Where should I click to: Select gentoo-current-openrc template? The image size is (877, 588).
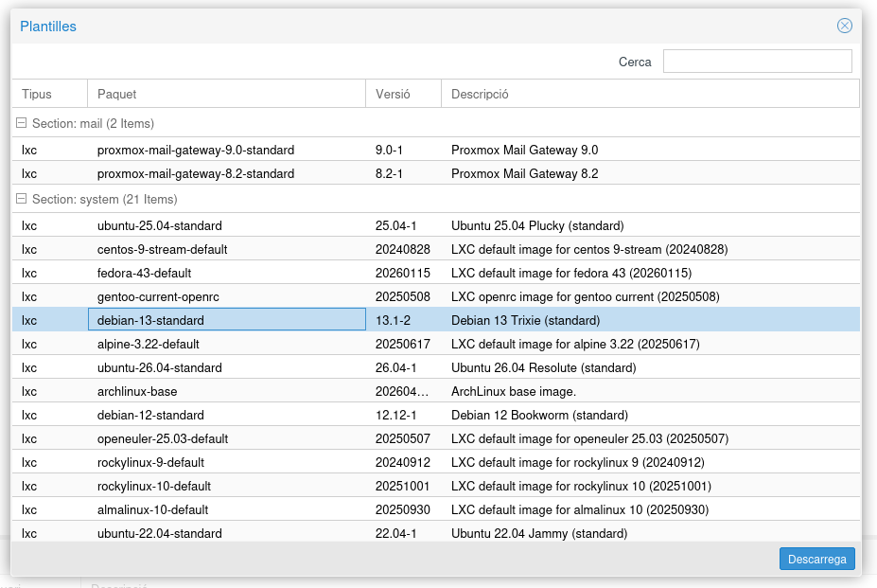158,296
